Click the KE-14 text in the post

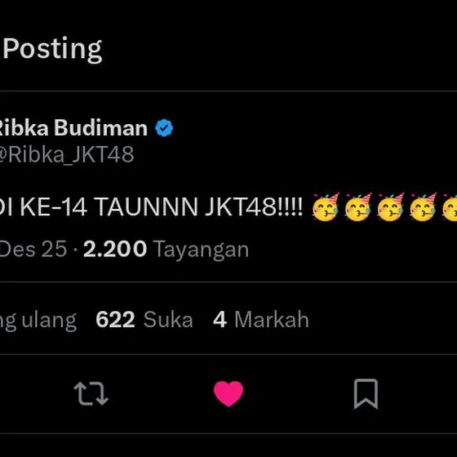point(54,207)
